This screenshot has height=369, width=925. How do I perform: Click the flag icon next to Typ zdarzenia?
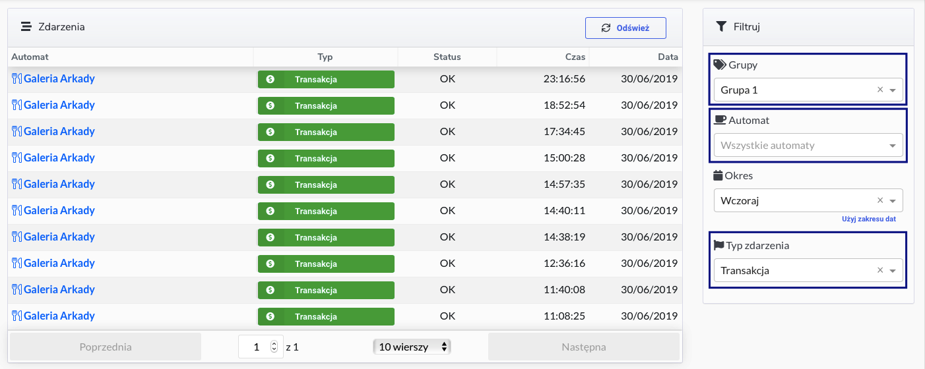719,245
